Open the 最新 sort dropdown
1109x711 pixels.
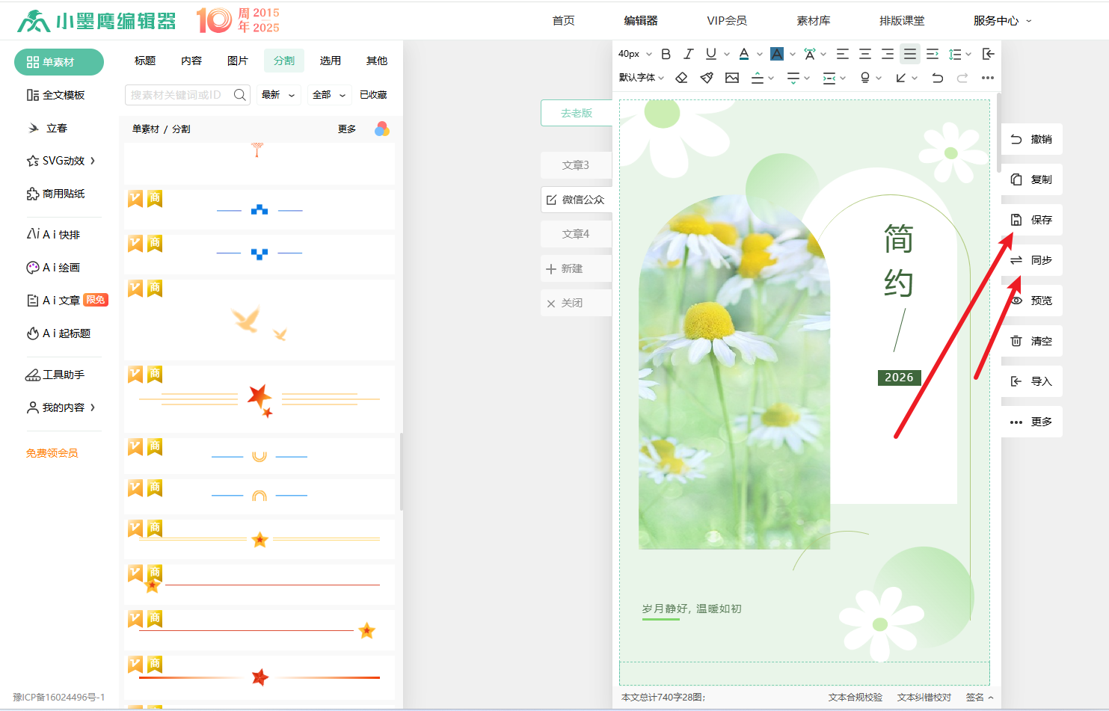pos(278,95)
